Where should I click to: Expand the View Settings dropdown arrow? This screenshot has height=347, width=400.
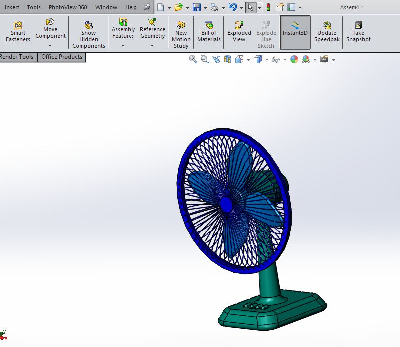tap(333, 60)
